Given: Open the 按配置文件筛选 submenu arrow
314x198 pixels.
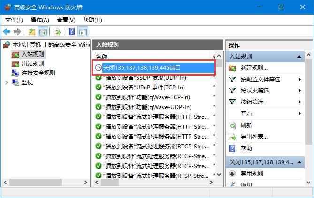Looking at the screenshot, I should (x=299, y=79).
